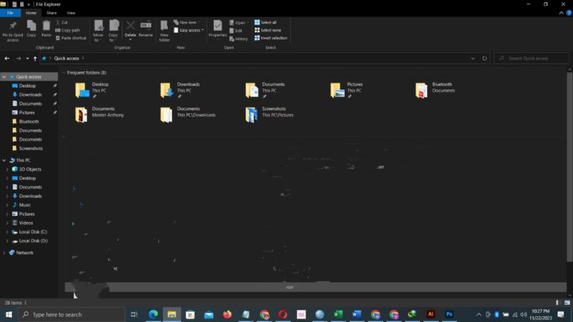The width and height of the screenshot is (573, 322).
Task: Click Copy path in ribbon
Action: tap(67, 31)
